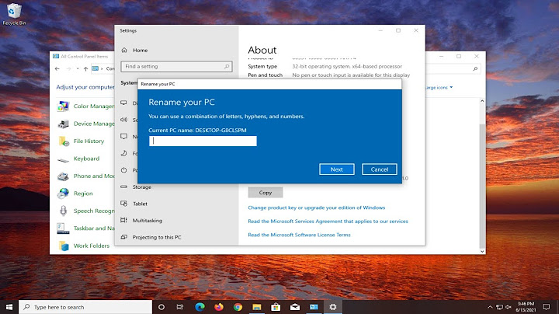Open Speech Recognition in Control Panel
The image size is (559, 314).
click(x=94, y=211)
